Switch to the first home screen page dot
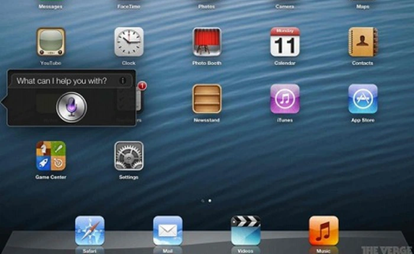 click(203, 201)
